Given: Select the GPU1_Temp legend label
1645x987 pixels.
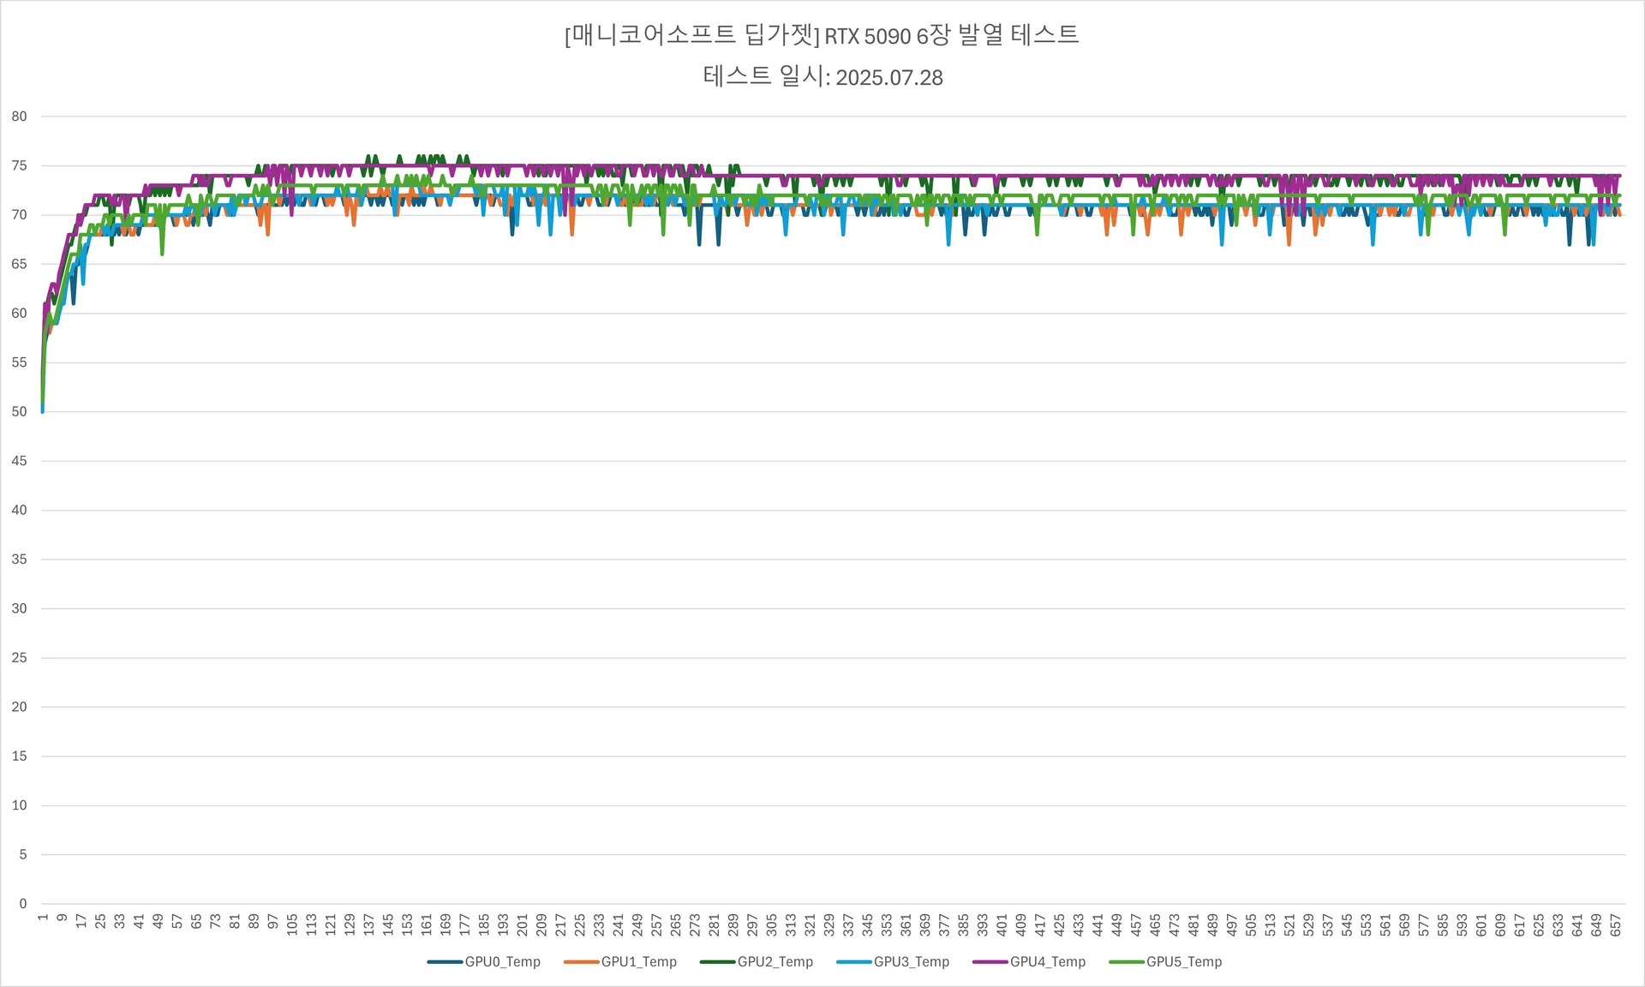Looking at the screenshot, I should tap(638, 962).
